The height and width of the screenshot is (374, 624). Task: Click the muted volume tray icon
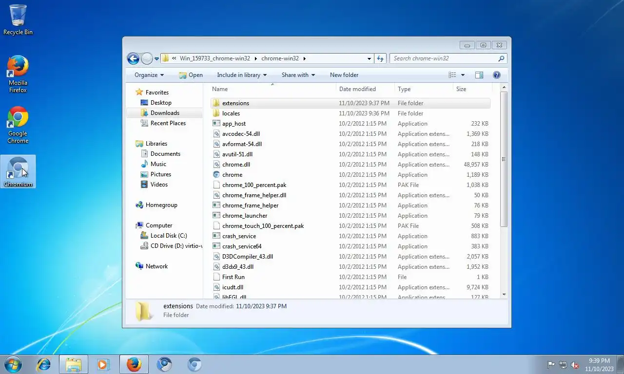click(575, 365)
